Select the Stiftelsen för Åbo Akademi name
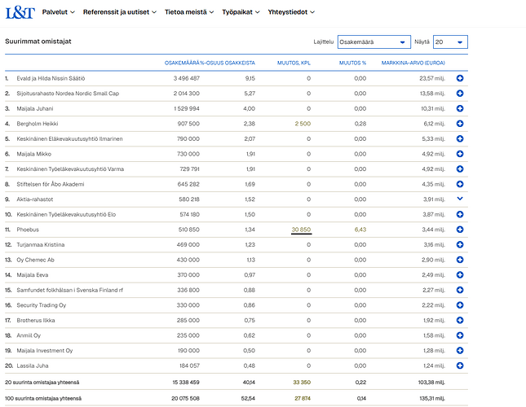Viewport: 526px width, 407px height. (x=51, y=184)
